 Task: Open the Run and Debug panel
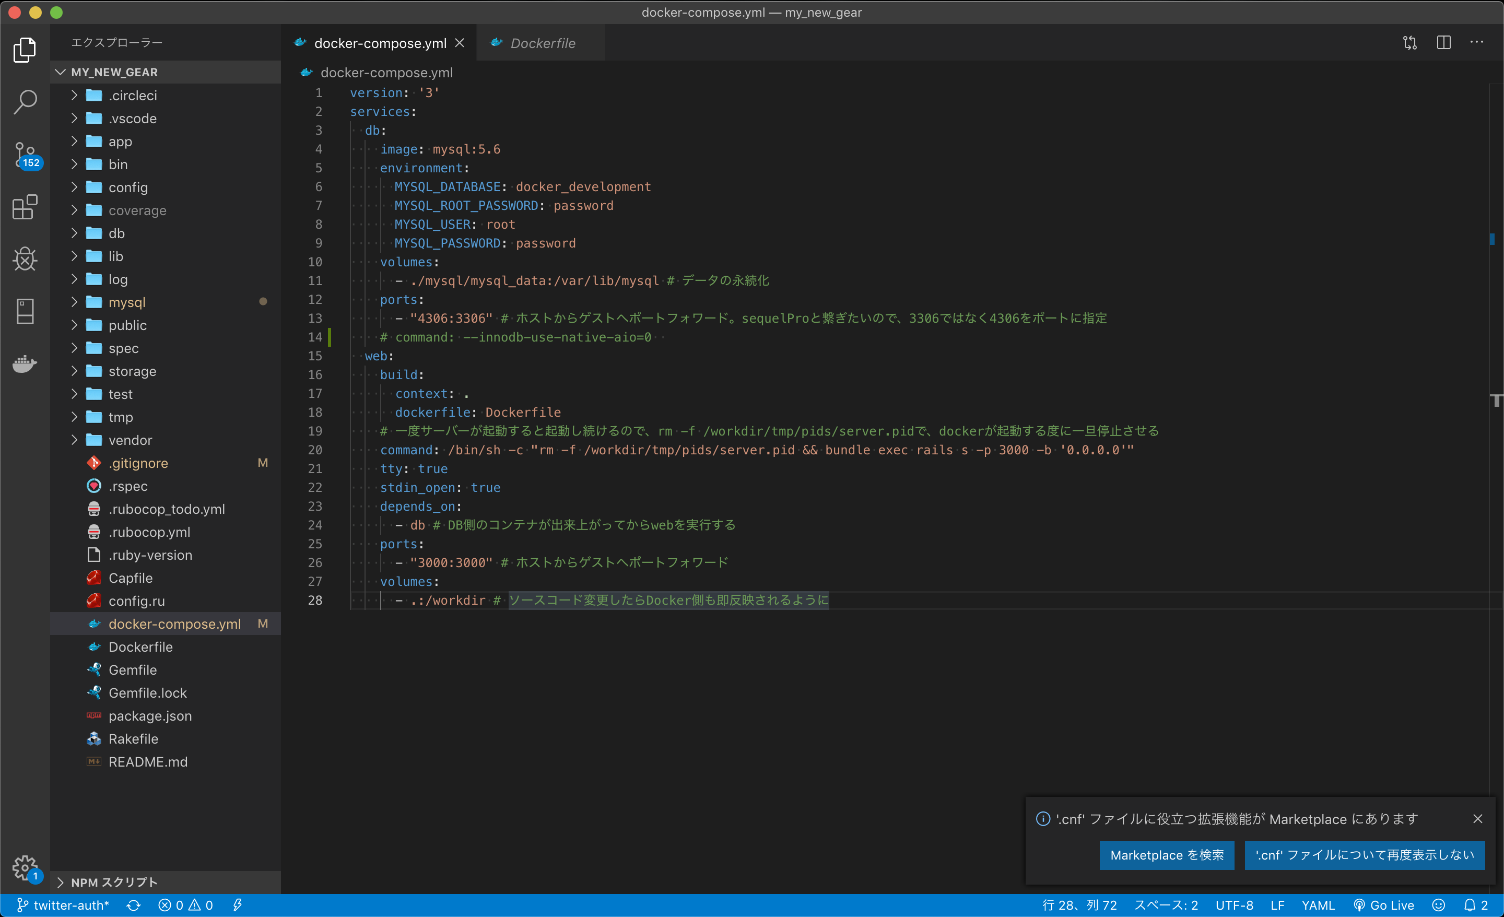coord(25,259)
